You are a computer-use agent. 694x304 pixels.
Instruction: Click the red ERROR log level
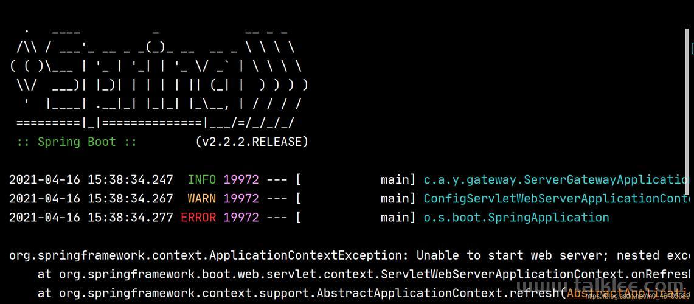tap(198, 218)
